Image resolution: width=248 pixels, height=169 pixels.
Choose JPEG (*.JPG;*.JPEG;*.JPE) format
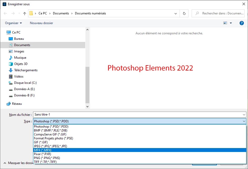click(140, 146)
